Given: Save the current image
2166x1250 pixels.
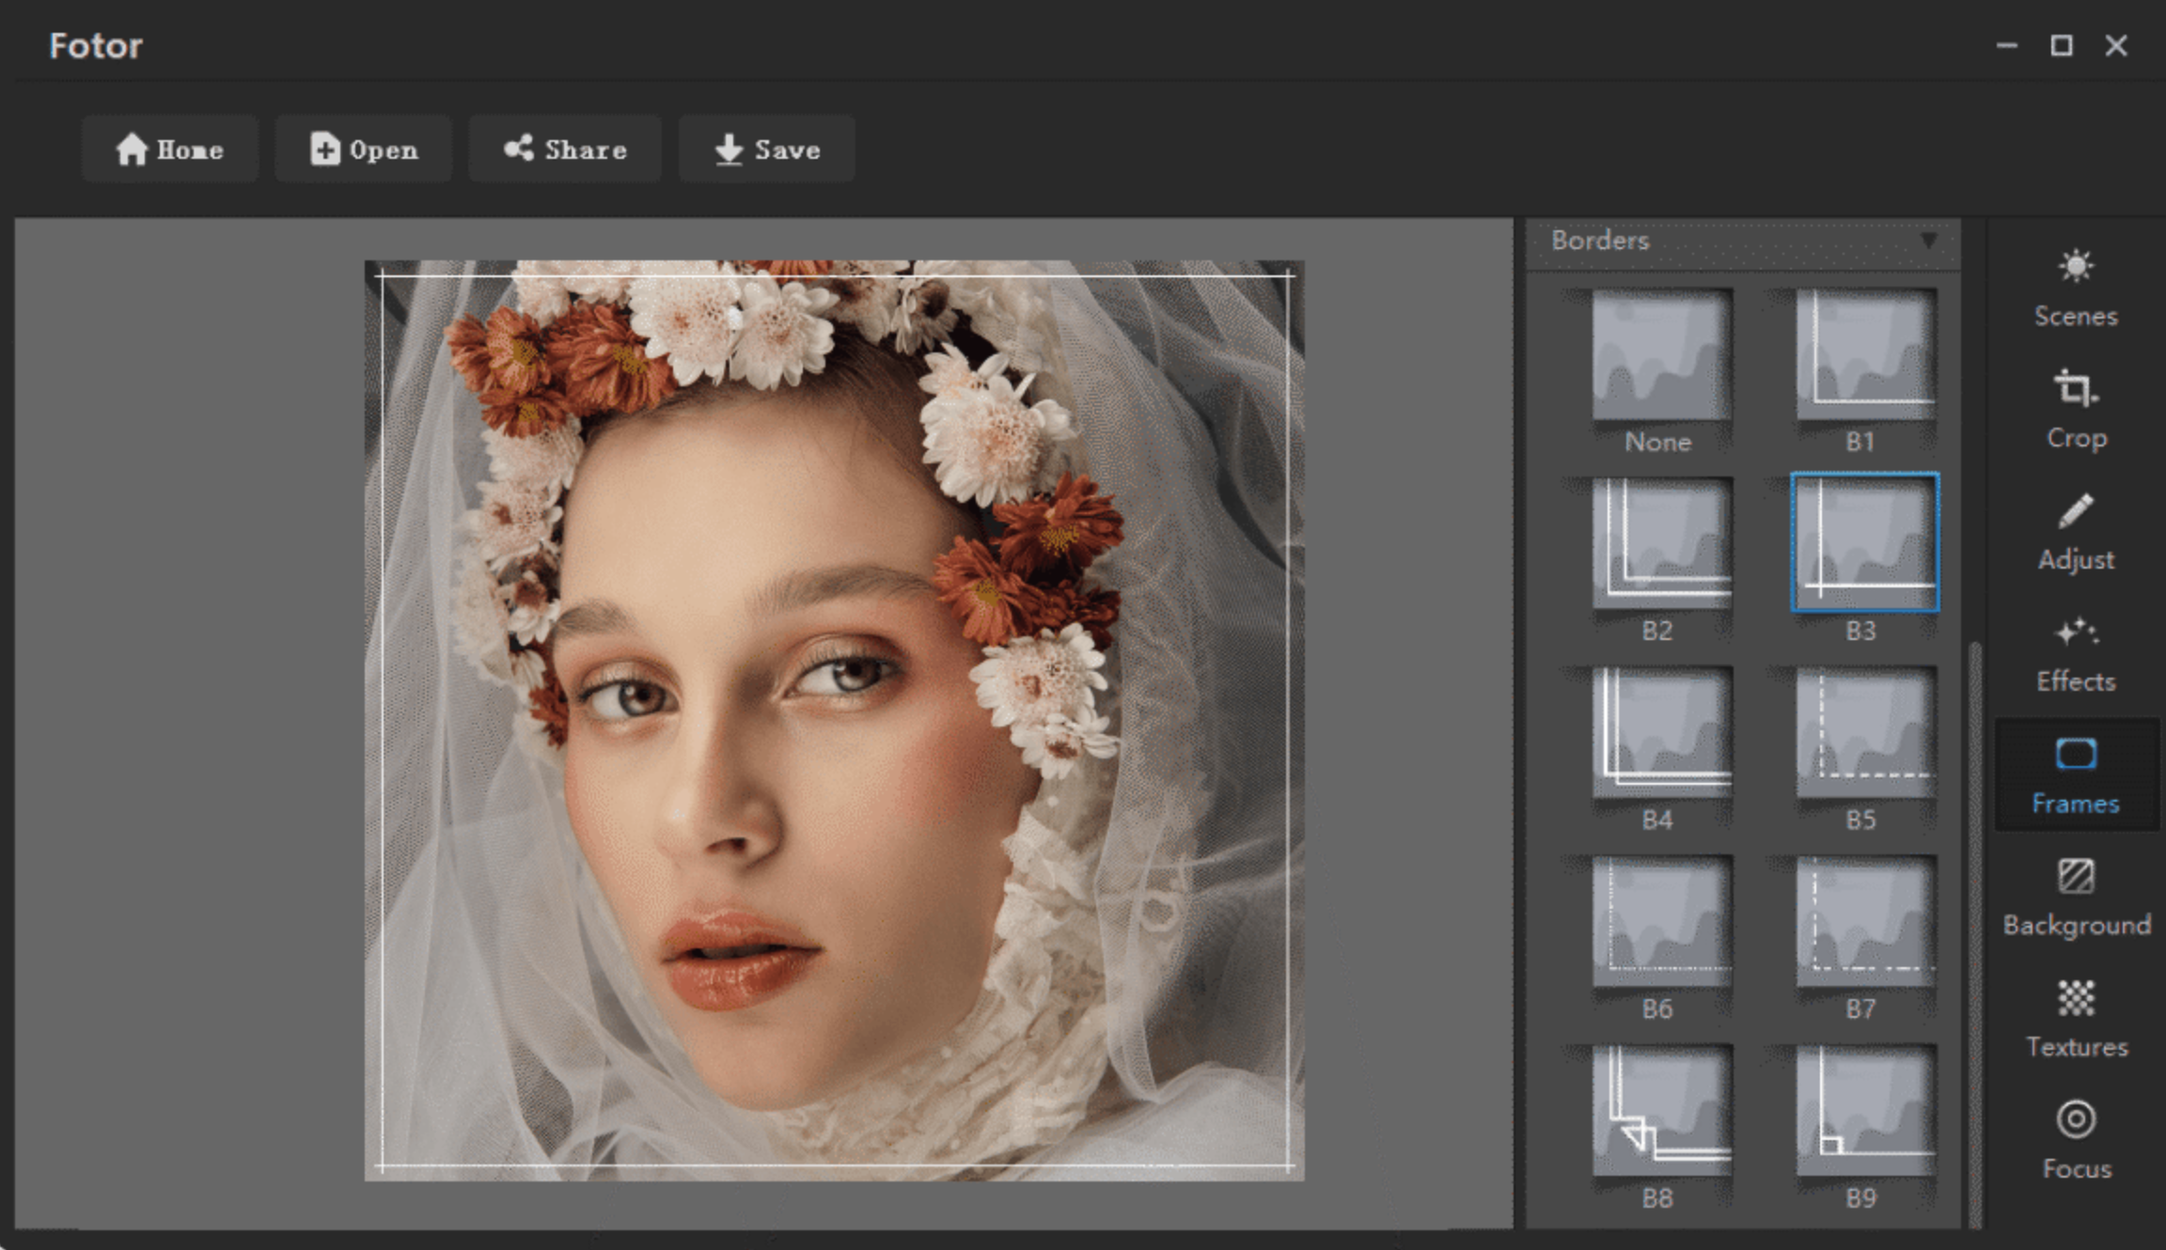Looking at the screenshot, I should coord(766,148).
